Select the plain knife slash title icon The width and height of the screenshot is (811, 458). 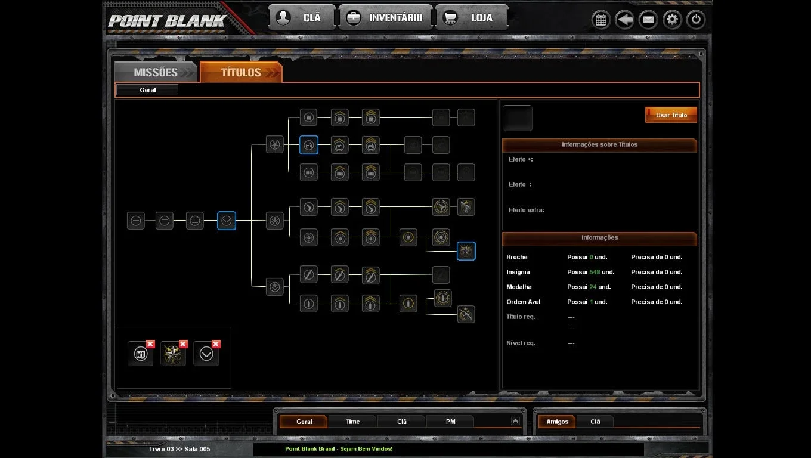308,275
